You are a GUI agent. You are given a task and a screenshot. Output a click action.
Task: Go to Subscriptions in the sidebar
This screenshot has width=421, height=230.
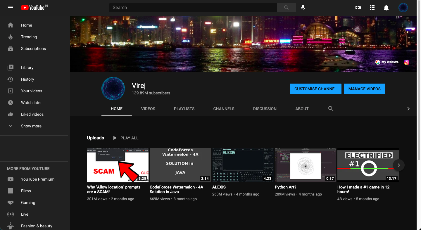coord(33,49)
